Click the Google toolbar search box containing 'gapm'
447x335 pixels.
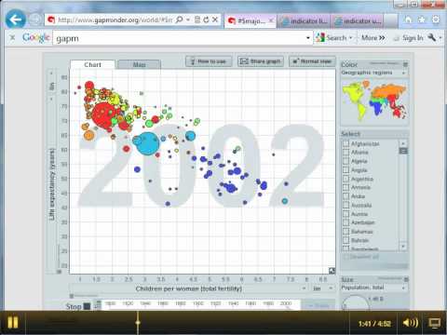point(180,38)
